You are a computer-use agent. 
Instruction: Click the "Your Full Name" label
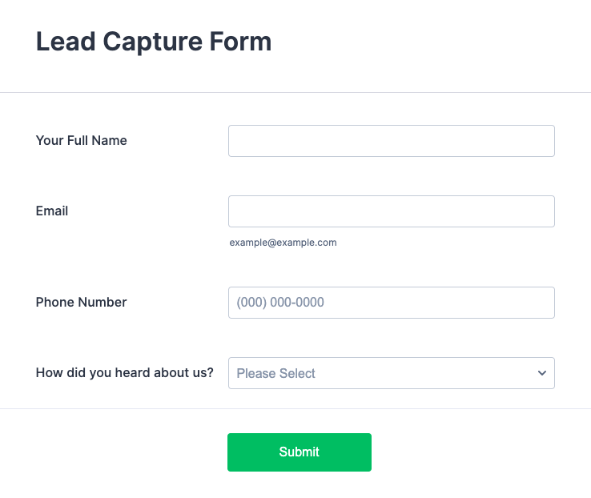(x=82, y=141)
